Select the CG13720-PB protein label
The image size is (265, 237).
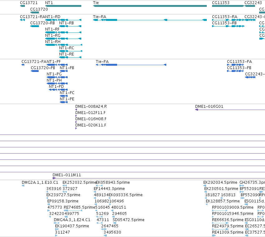point(43,68)
